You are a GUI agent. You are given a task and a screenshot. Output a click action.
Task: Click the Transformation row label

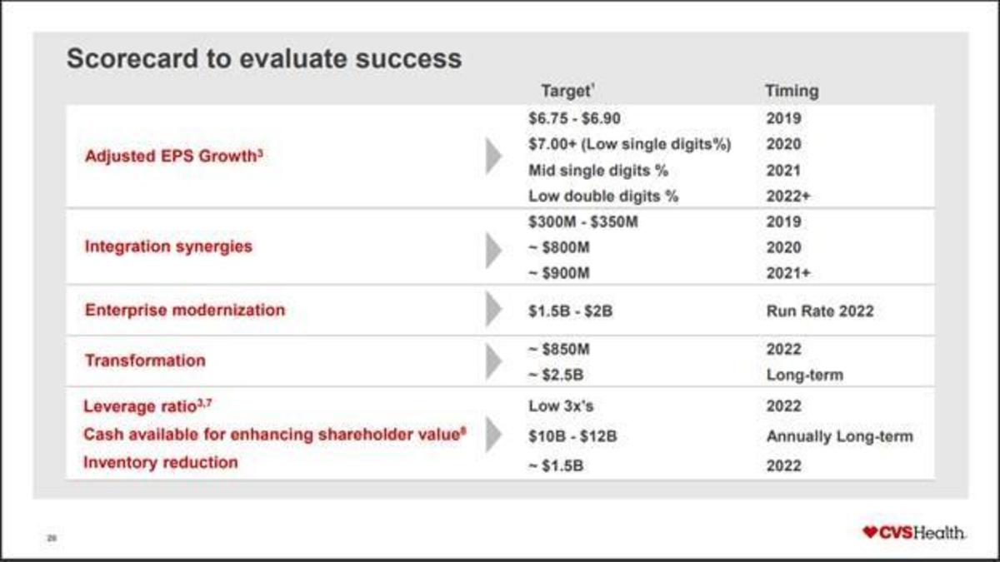pyautogui.click(x=145, y=361)
